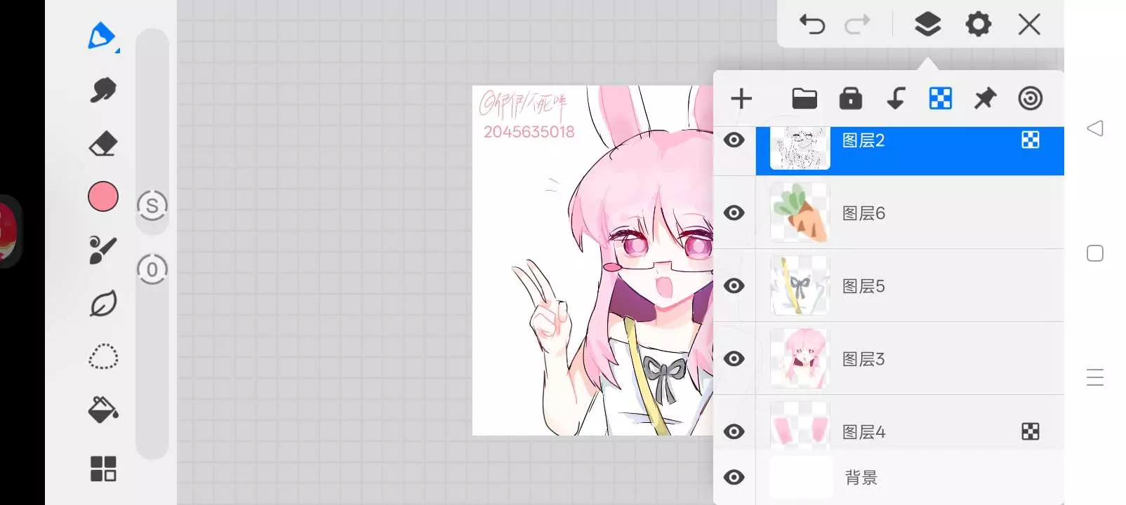Tap the Android home square button

point(1095,253)
